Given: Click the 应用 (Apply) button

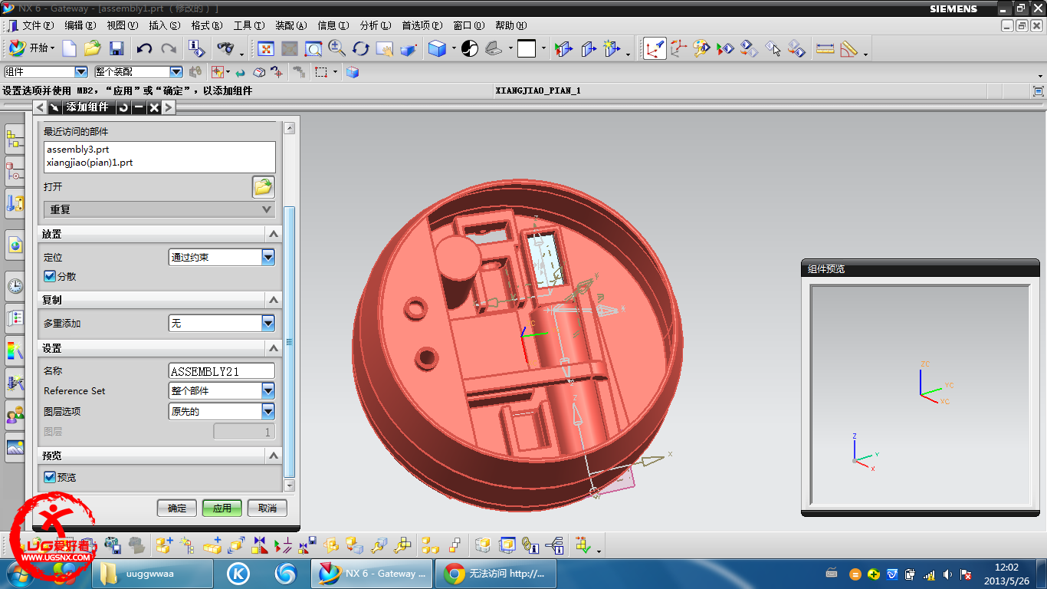Looking at the screenshot, I should [222, 508].
